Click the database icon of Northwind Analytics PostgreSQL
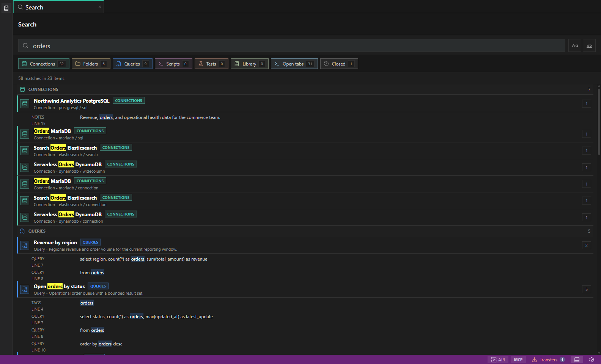This screenshot has height=364, width=601. [x=25, y=104]
